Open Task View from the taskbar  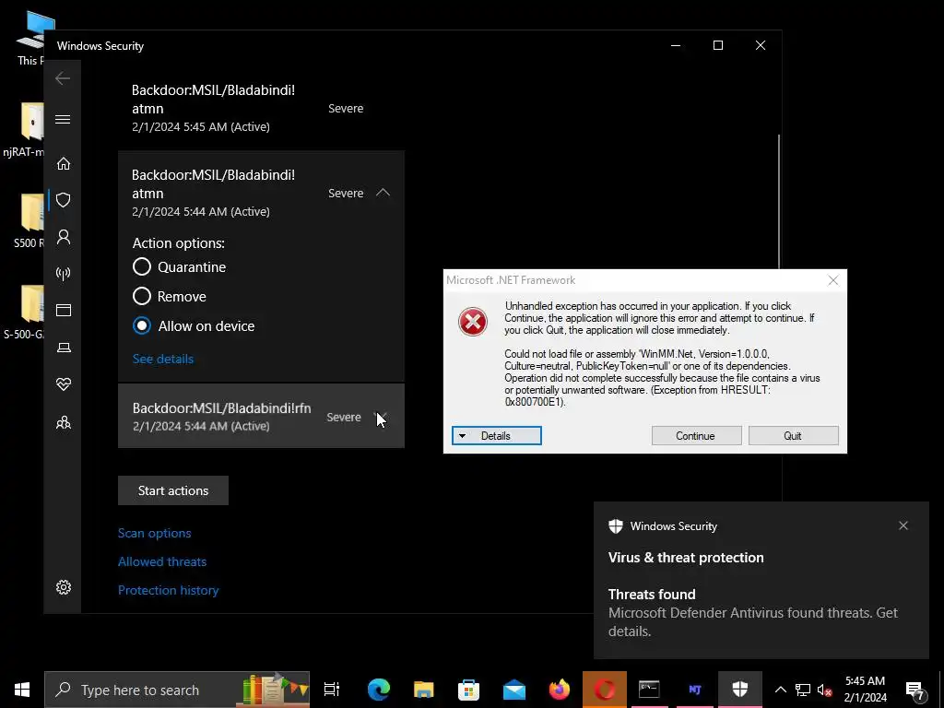click(x=332, y=690)
